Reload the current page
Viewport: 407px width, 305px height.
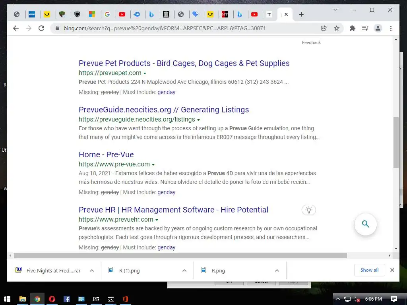[41, 28]
